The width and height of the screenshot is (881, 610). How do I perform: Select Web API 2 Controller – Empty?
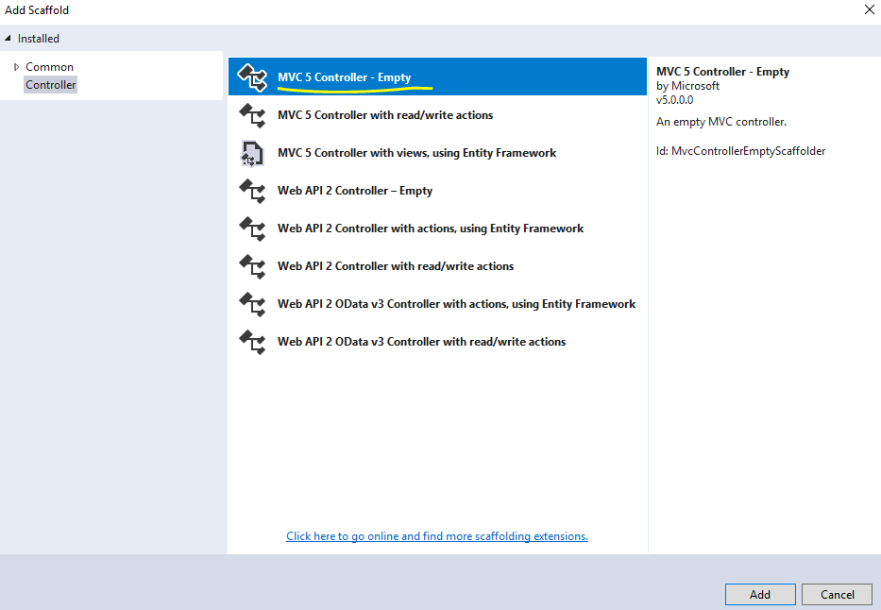click(437, 191)
